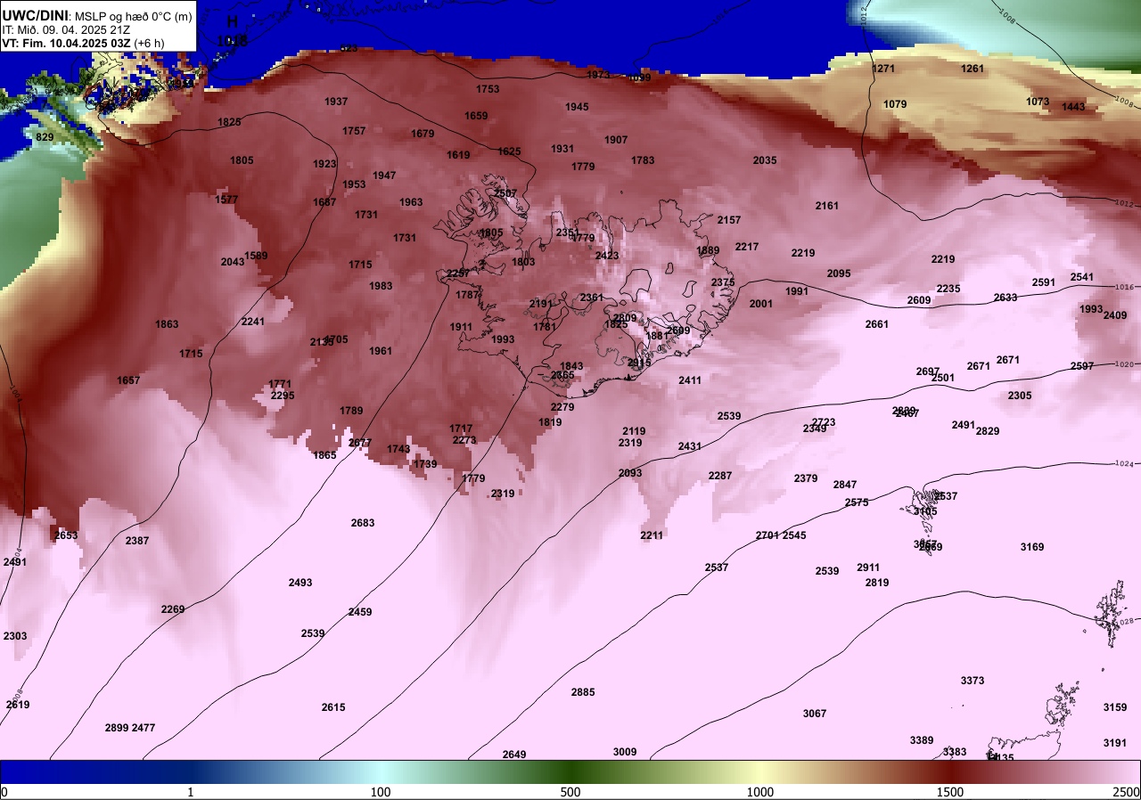Click the 2500 tick on color scale
The width and height of the screenshot is (1141, 800).
(x=1126, y=792)
